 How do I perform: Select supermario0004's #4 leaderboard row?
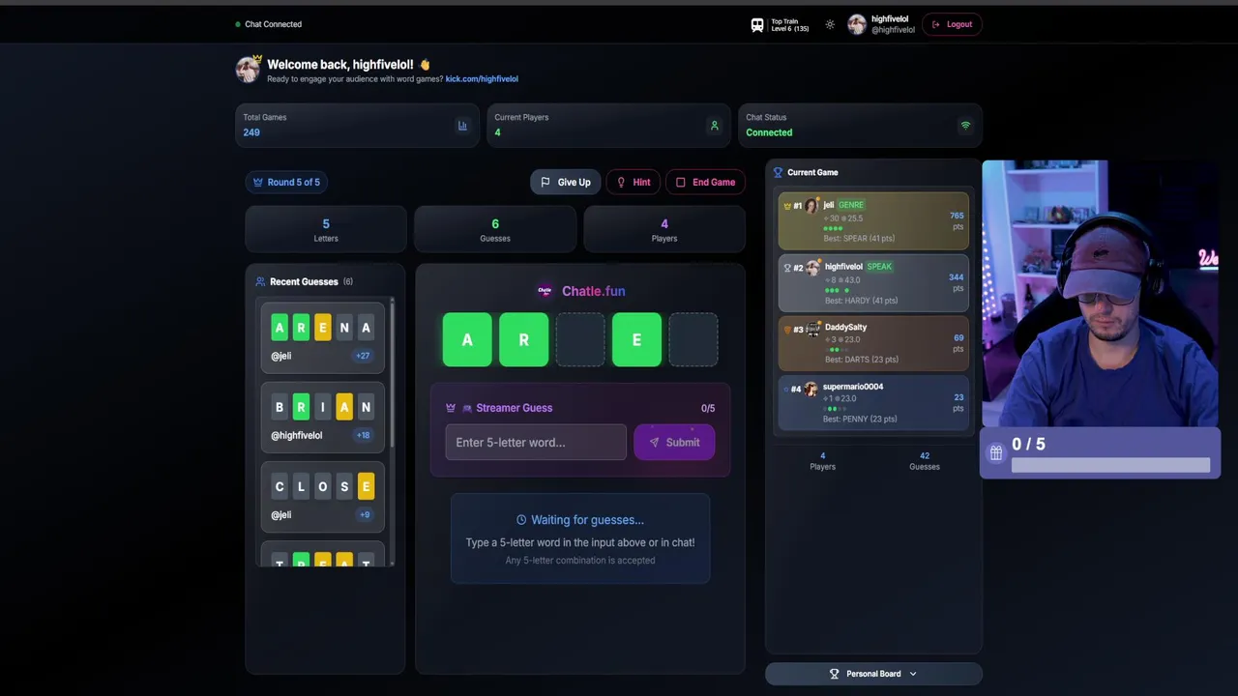873,402
